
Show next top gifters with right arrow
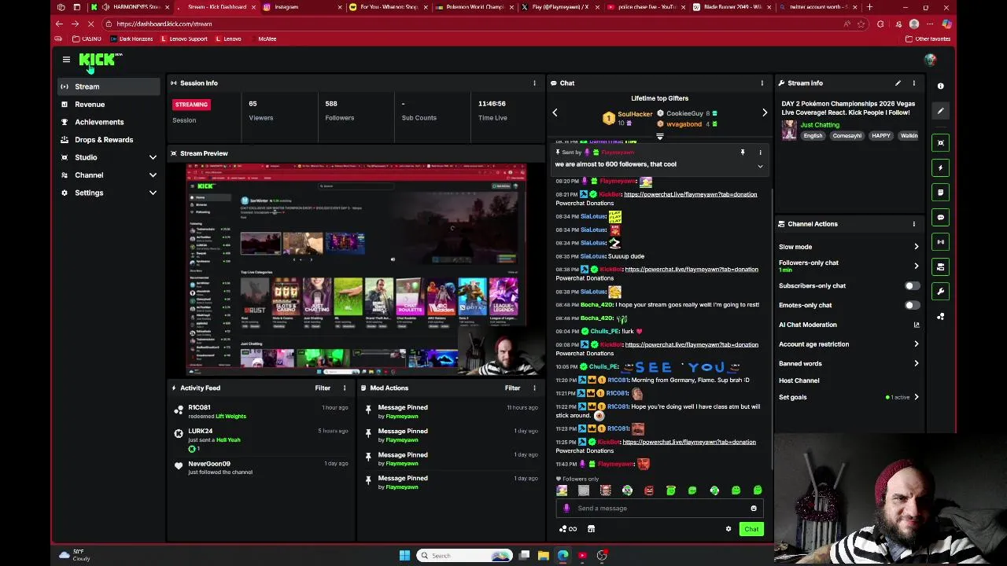[x=765, y=113]
